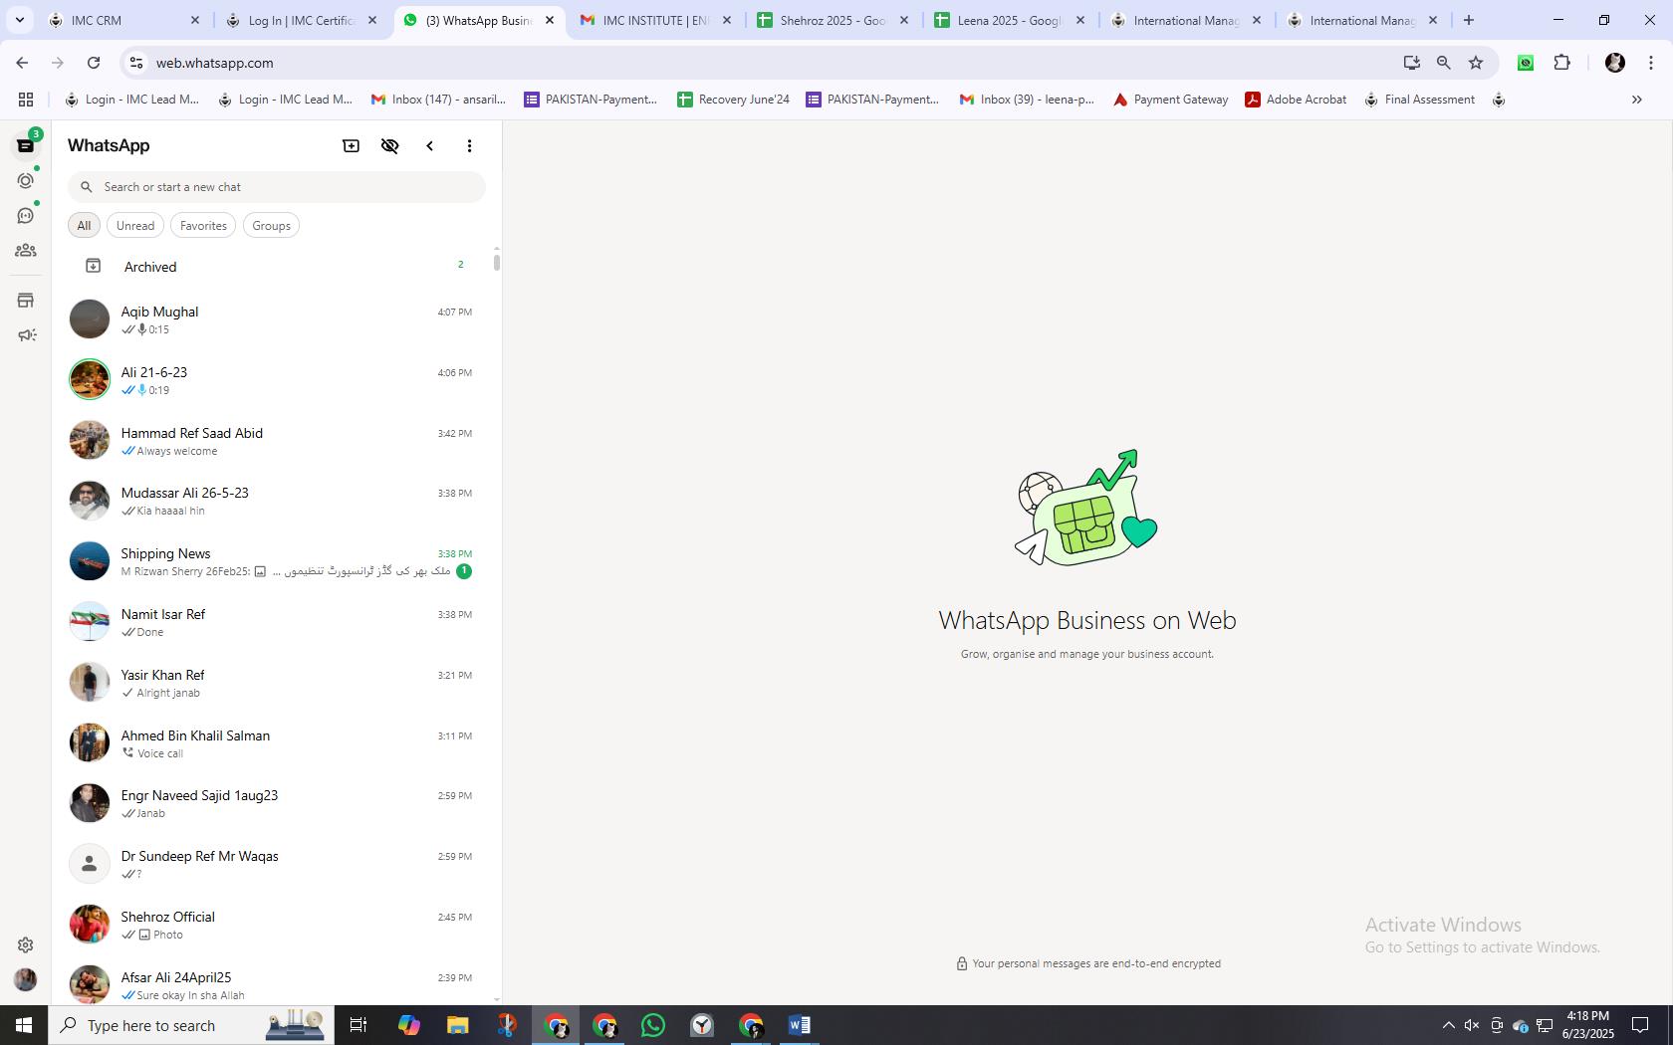The image size is (1673, 1045).
Task: View site information icon in address bar
Action: tap(136, 63)
